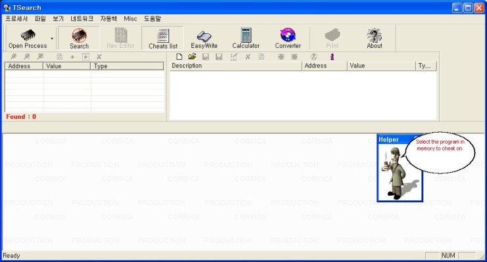
Task: Click the second magnifier search-next icon
Action: (x=27, y=56)
